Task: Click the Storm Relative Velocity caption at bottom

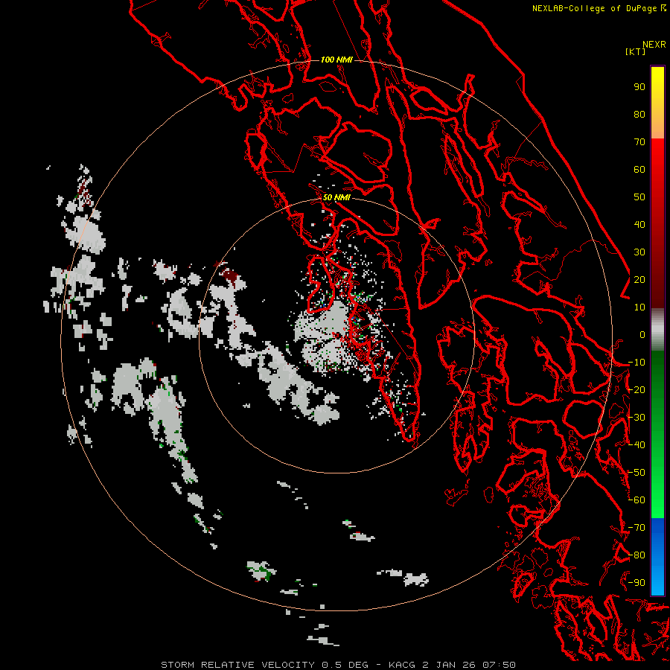Action: pyautogui.click(x=338, y=665)
